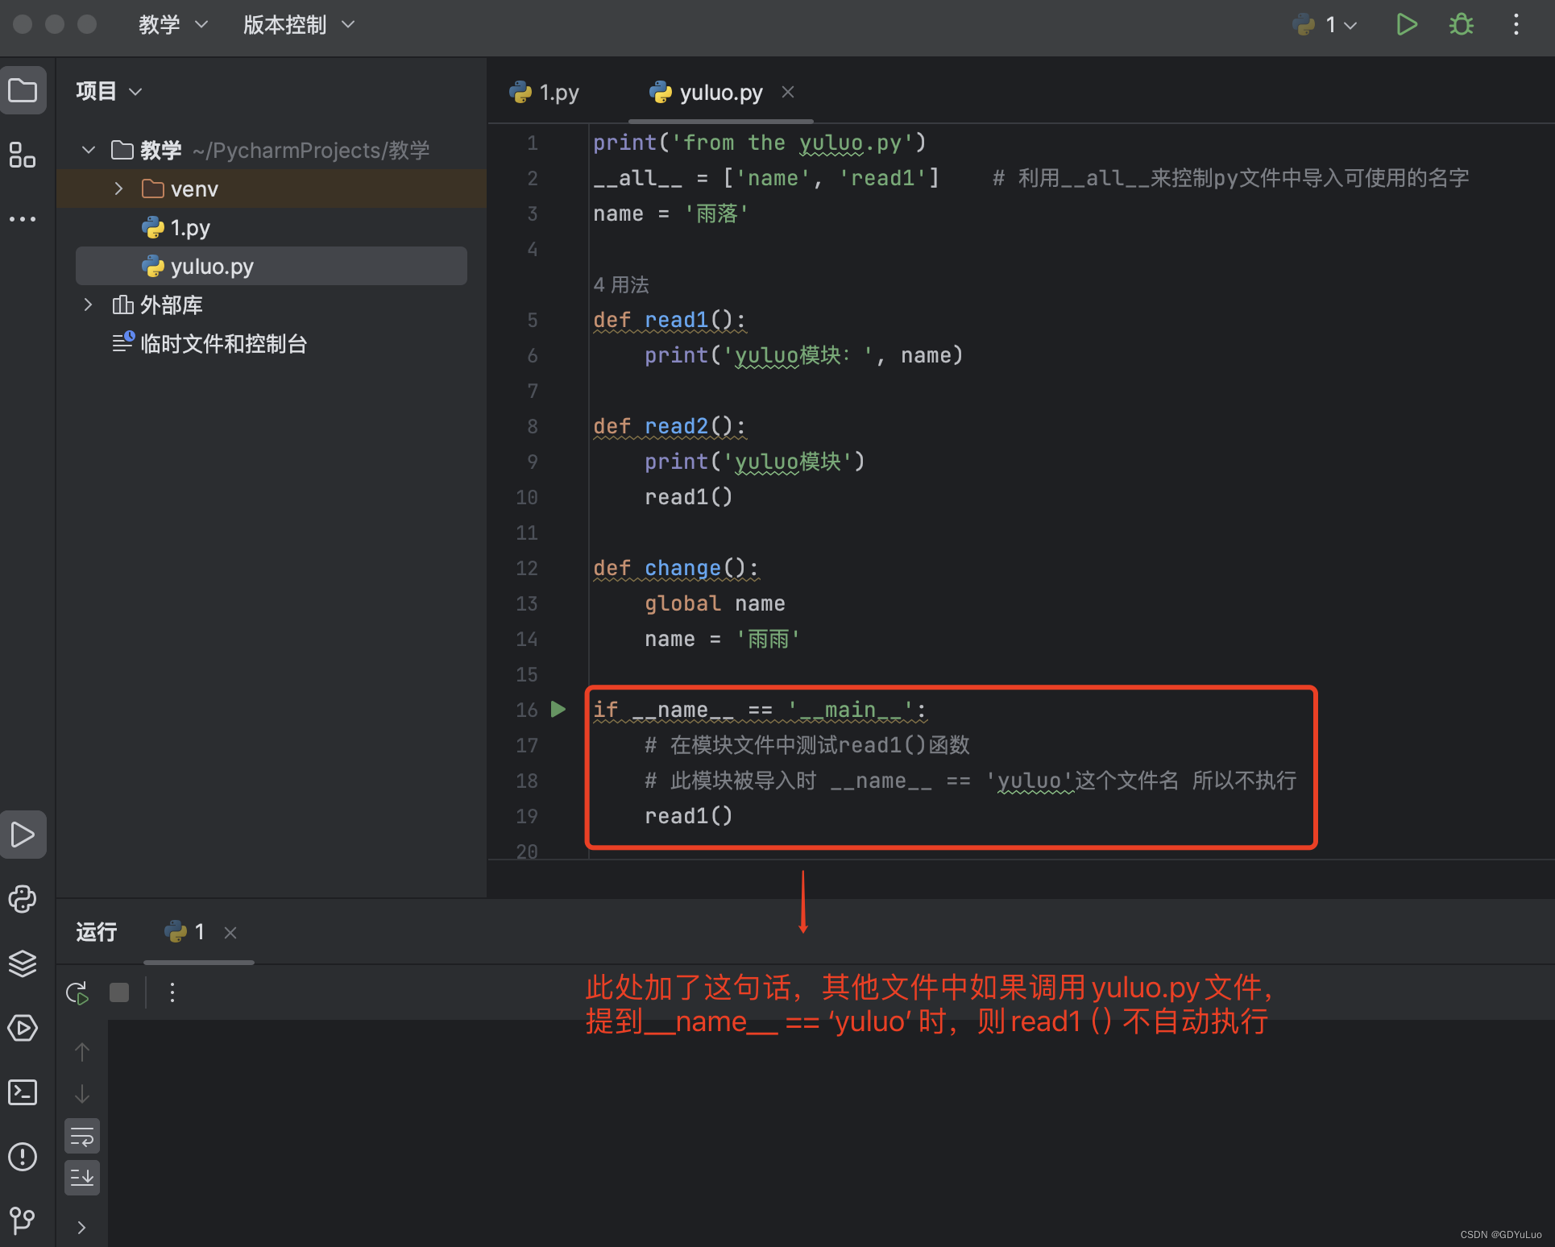The height and width of the screenshot is (1247, 1555).
Task: Click run gutter arrow on line 16
Action: (558, 709)
